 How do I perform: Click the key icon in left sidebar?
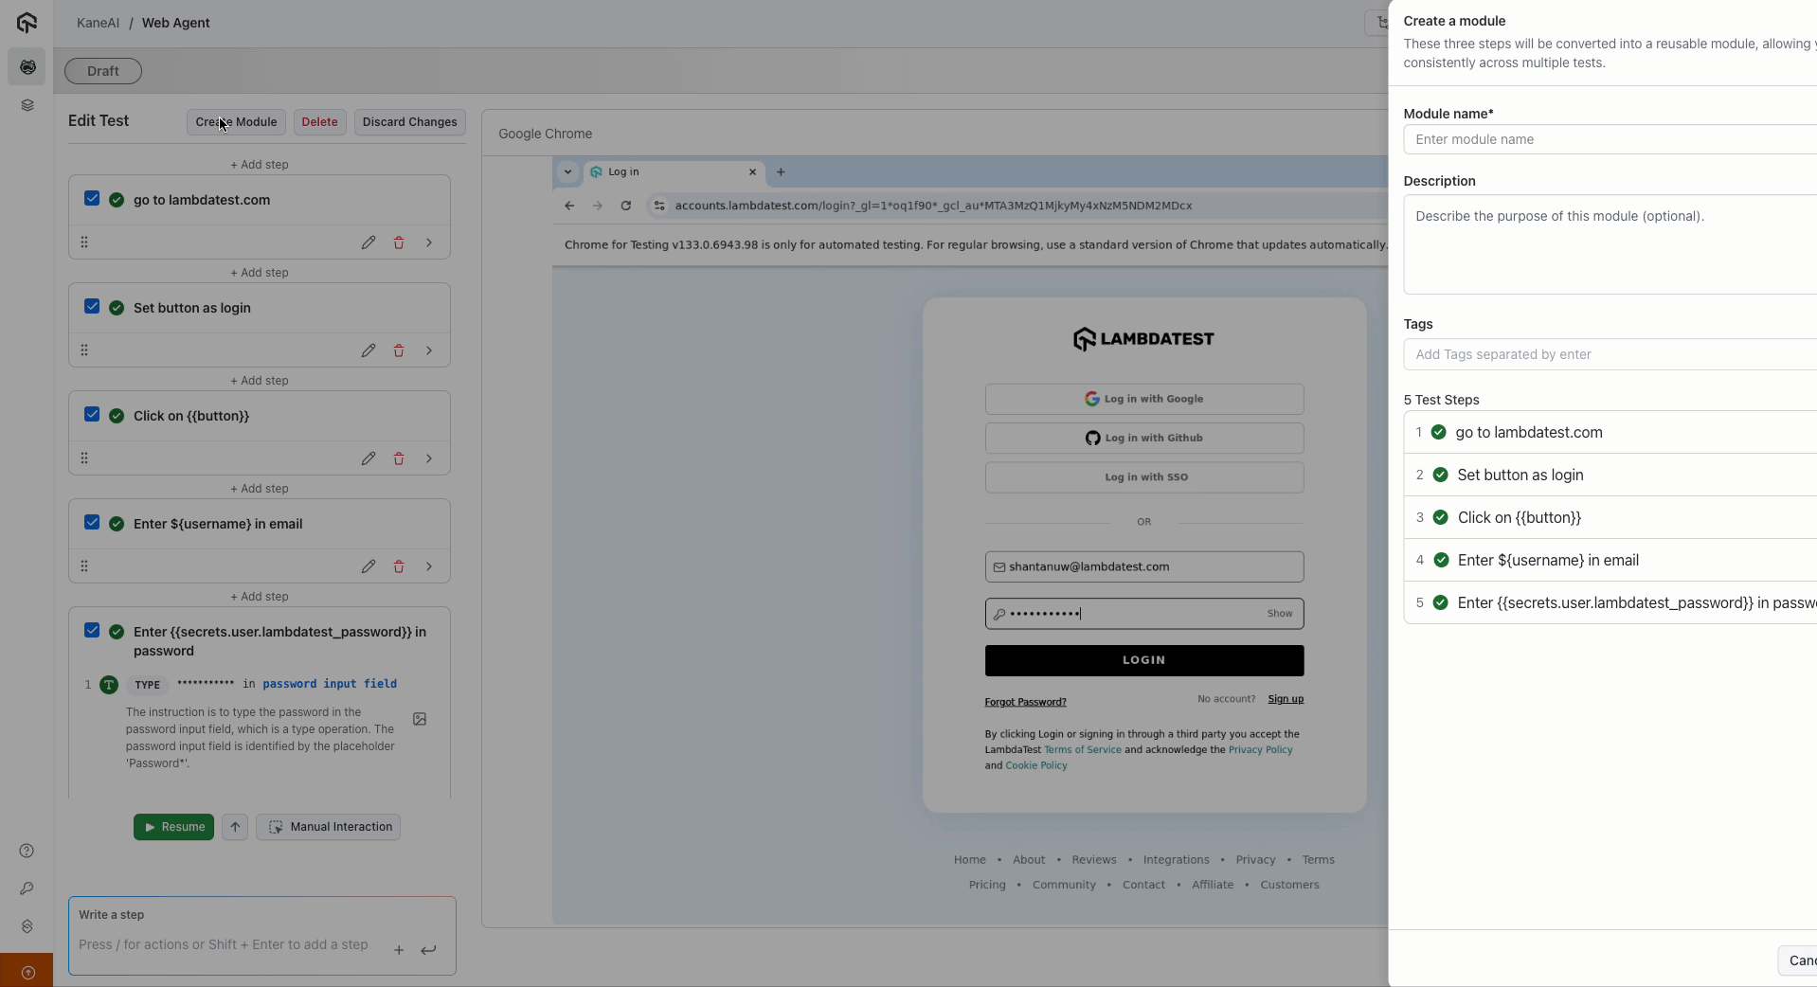click(27, 888)
